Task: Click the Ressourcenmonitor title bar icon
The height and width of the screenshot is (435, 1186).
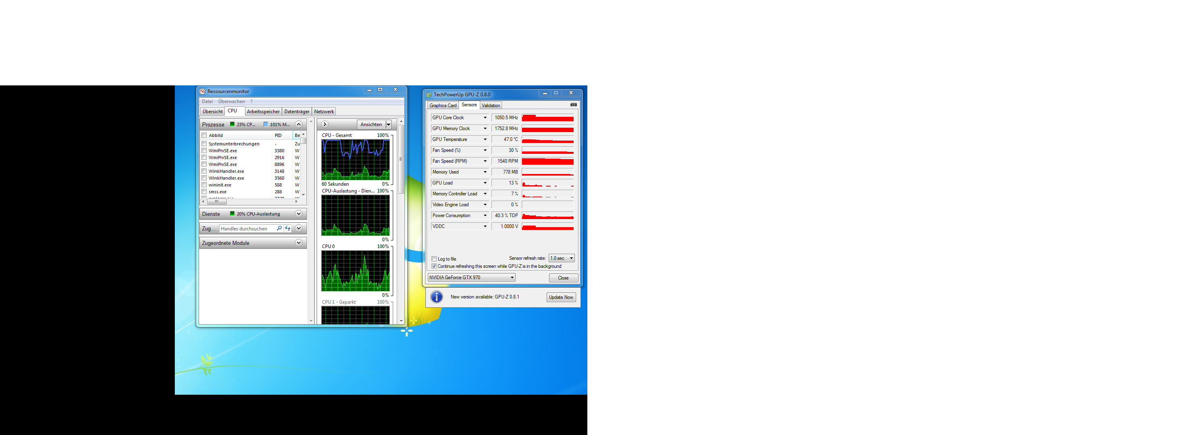Action: click(x=203, y=91)
